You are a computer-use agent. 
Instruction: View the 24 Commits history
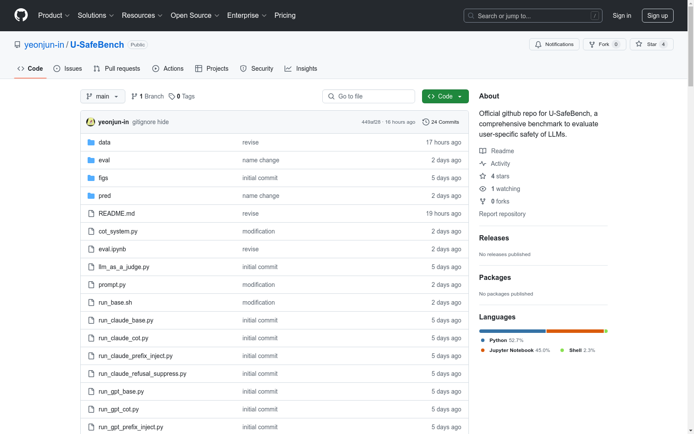tap(441, 122)
